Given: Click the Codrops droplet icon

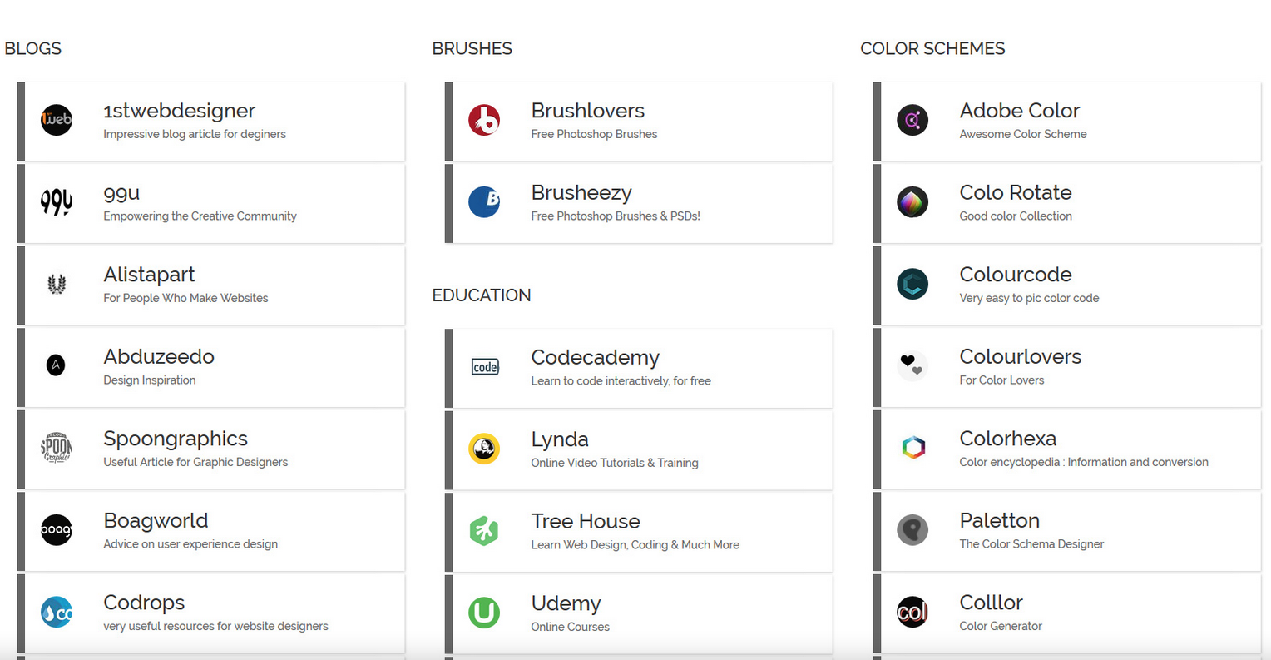Looking at the screenshot, I should 57,612.
